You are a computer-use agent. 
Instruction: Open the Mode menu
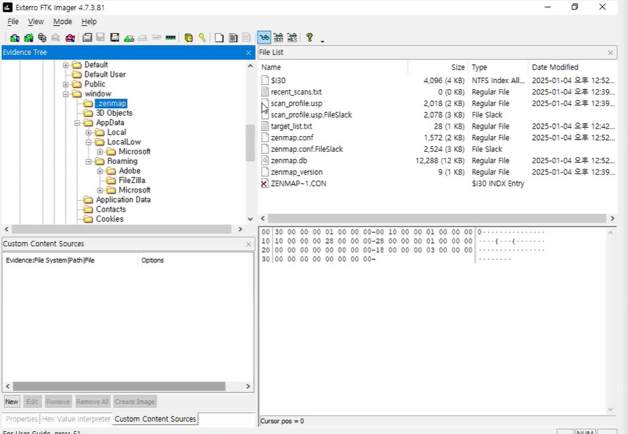pyautogui.click(x=63, y=22)
